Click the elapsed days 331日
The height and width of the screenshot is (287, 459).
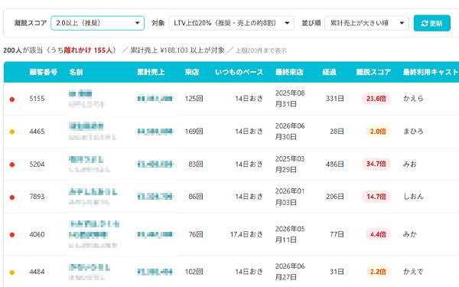335,99
